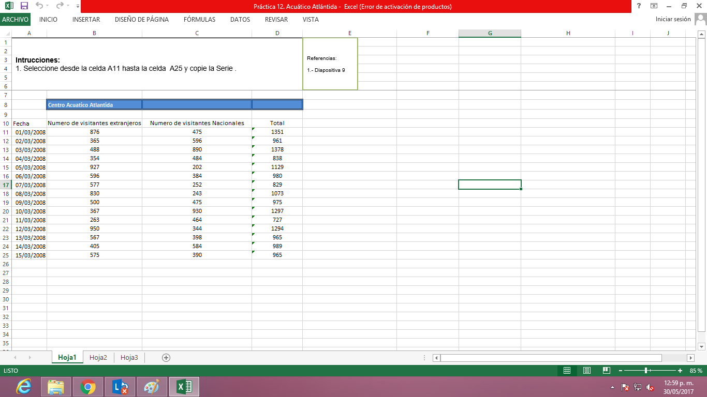
Task: Open File Explorer from taskbar
Action: coord(56,387)
